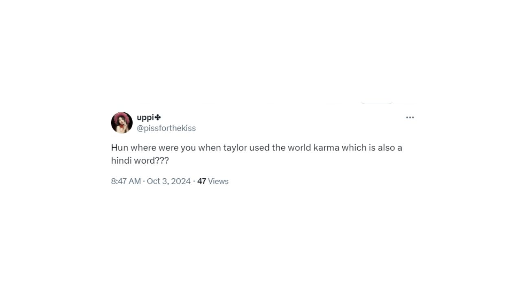Image resolution: width=521 pixels, height=293 pixels.
Task: Open the three-dot More options menu
Action: [x=410, y=118]
